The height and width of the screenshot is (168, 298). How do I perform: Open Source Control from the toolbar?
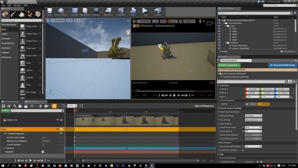(61, 12)
